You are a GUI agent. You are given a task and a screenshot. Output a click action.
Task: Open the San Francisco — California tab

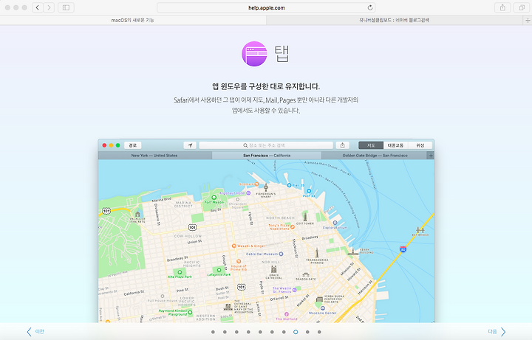pos(267,156)
